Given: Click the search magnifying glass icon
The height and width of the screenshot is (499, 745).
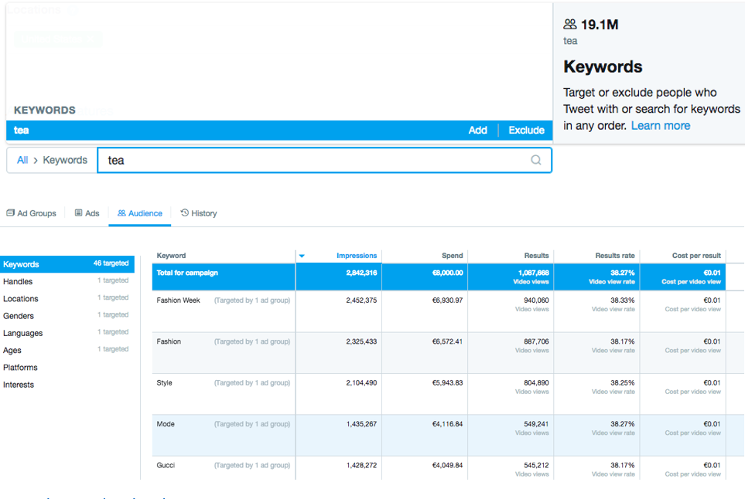Looking at the screenshot, I should (535, 160).
